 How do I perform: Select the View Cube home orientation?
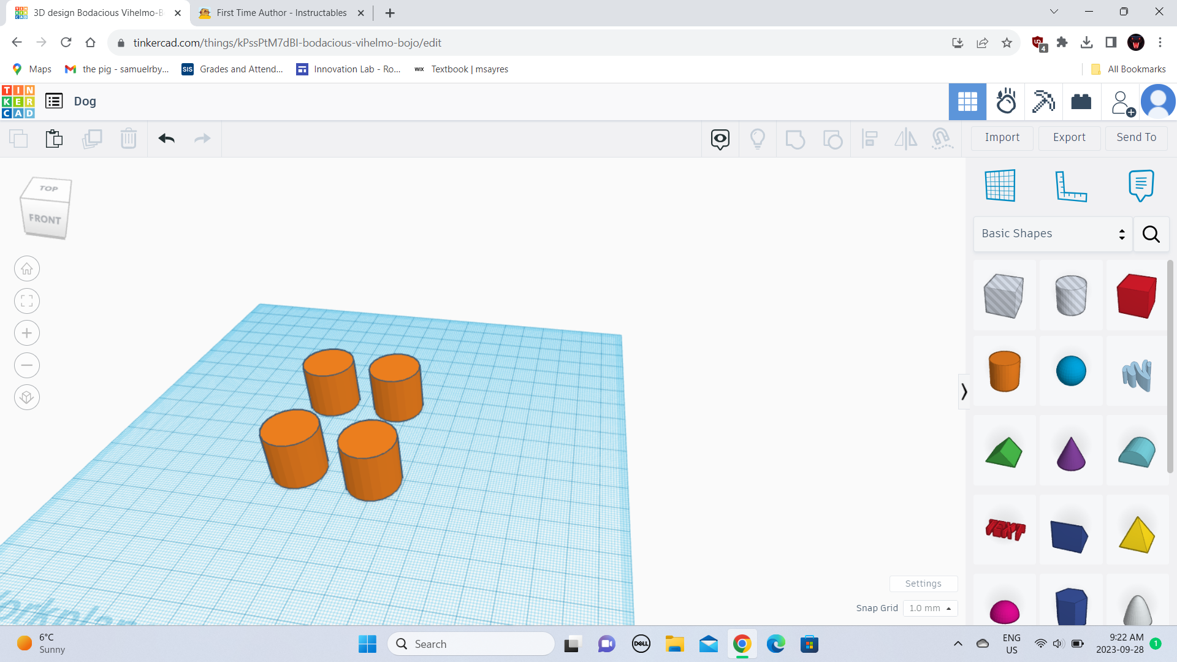tap(27, 268)
